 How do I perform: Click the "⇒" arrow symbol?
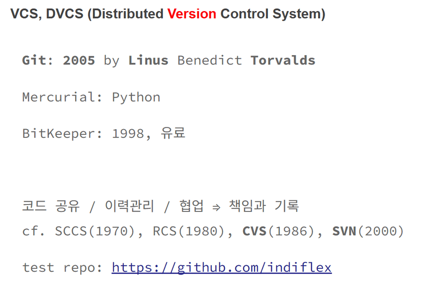click(216, 207)
